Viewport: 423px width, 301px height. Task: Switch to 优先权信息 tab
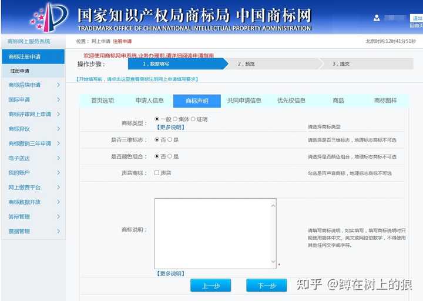tap(291, 101)
